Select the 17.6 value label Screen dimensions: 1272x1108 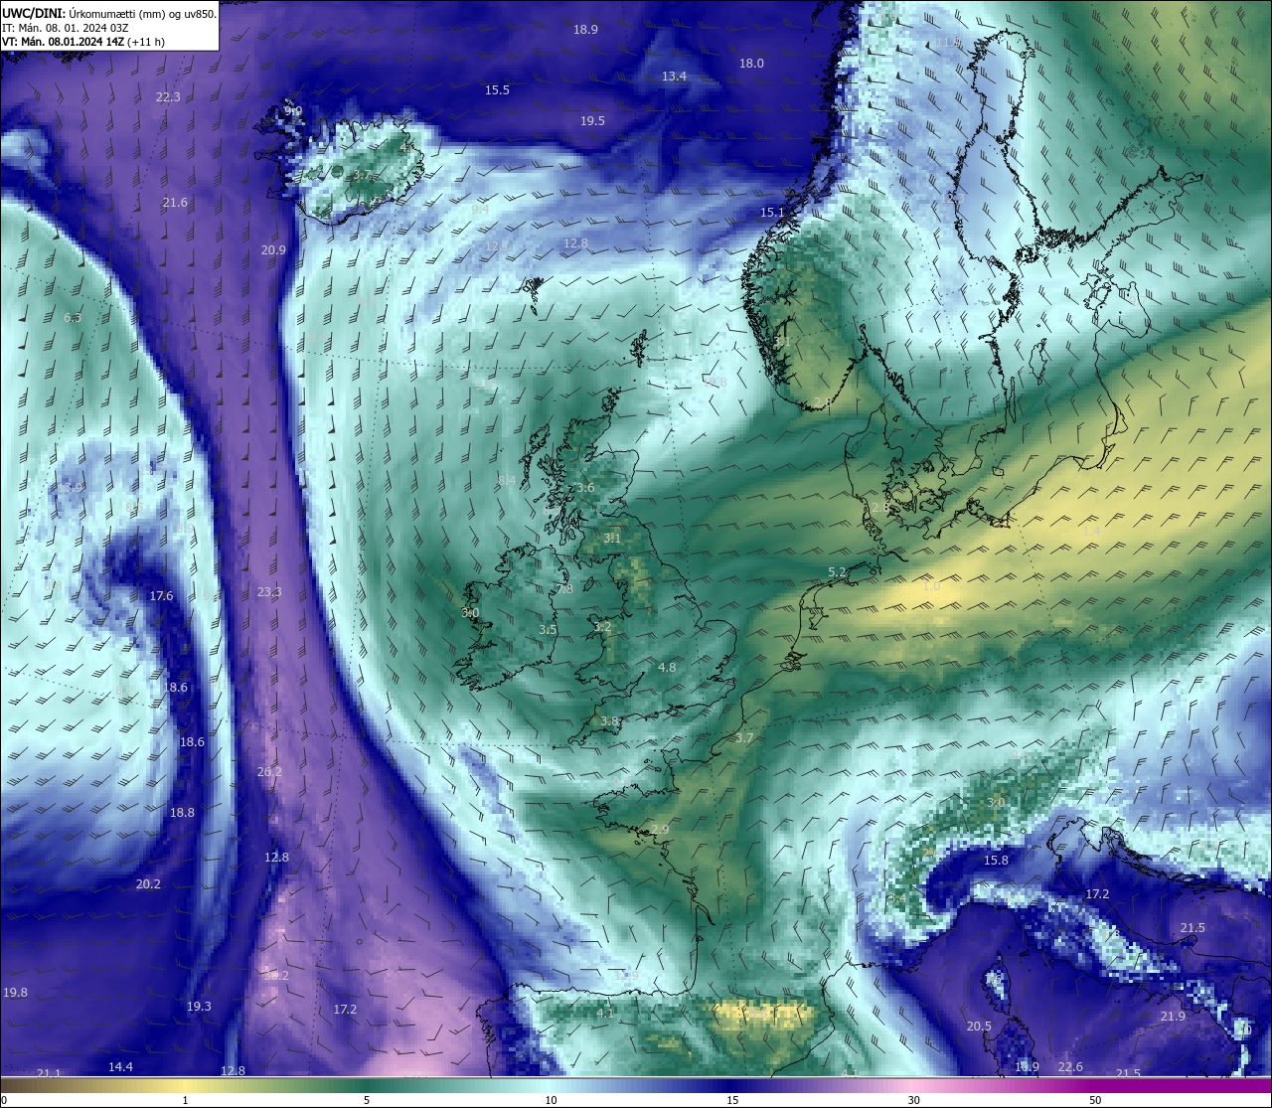click(161, 596)
